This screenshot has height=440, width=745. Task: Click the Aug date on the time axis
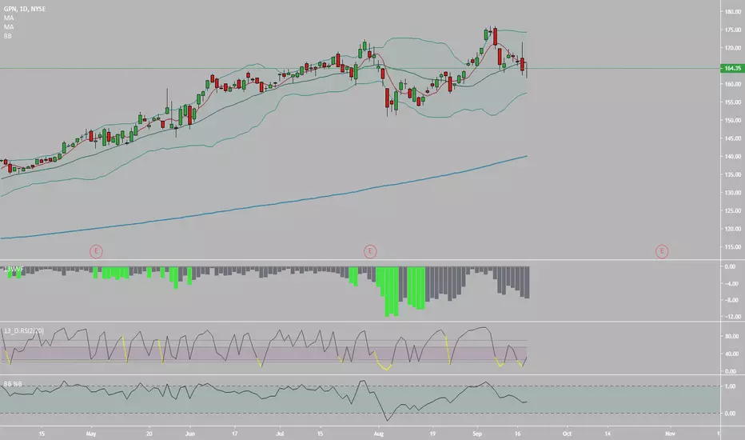[379, 434]
